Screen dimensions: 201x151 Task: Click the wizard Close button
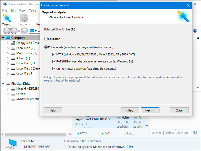pyautogui.click(x=179, y=110)
